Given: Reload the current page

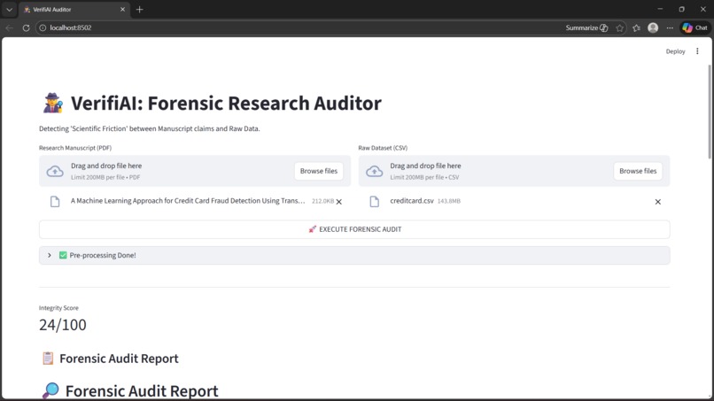Looking at the screenshot, I should point(26,27).
